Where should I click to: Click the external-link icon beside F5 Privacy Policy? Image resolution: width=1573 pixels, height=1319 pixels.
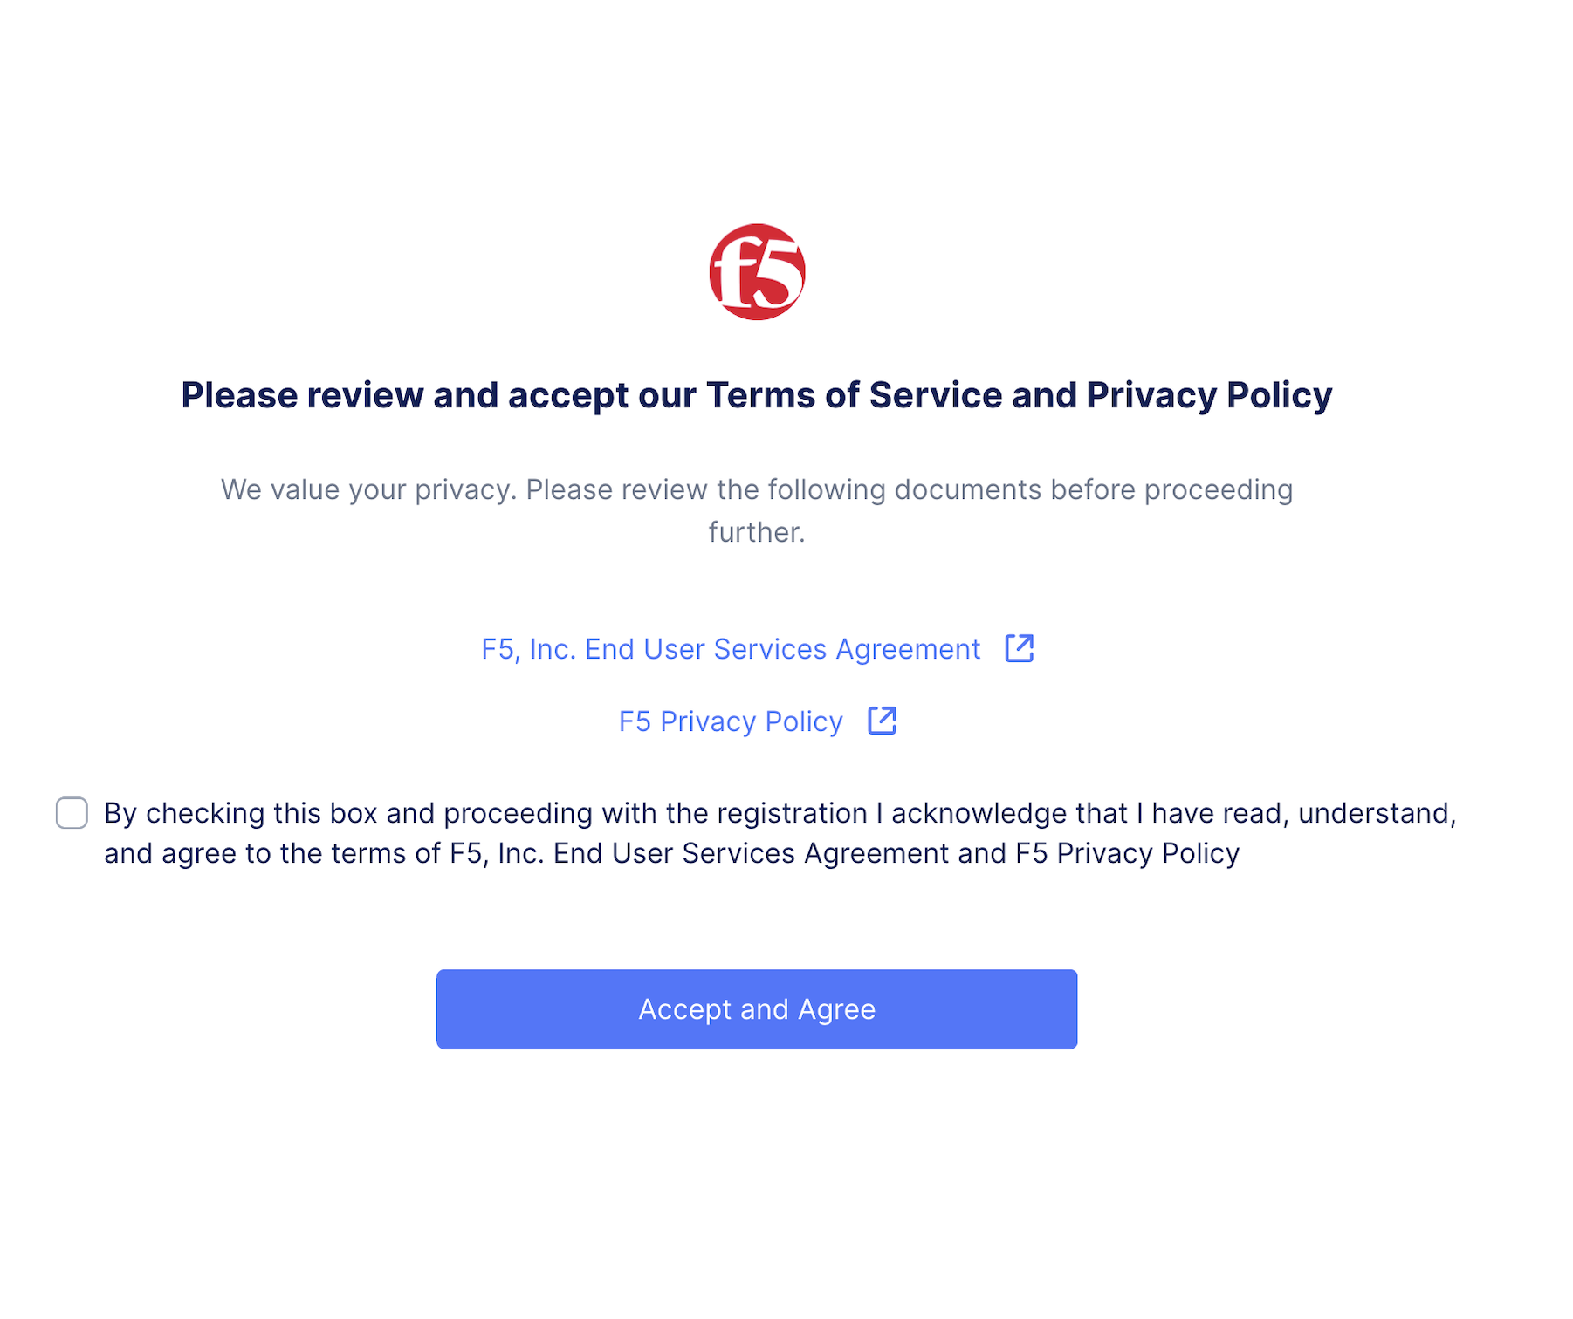(883, 721)
